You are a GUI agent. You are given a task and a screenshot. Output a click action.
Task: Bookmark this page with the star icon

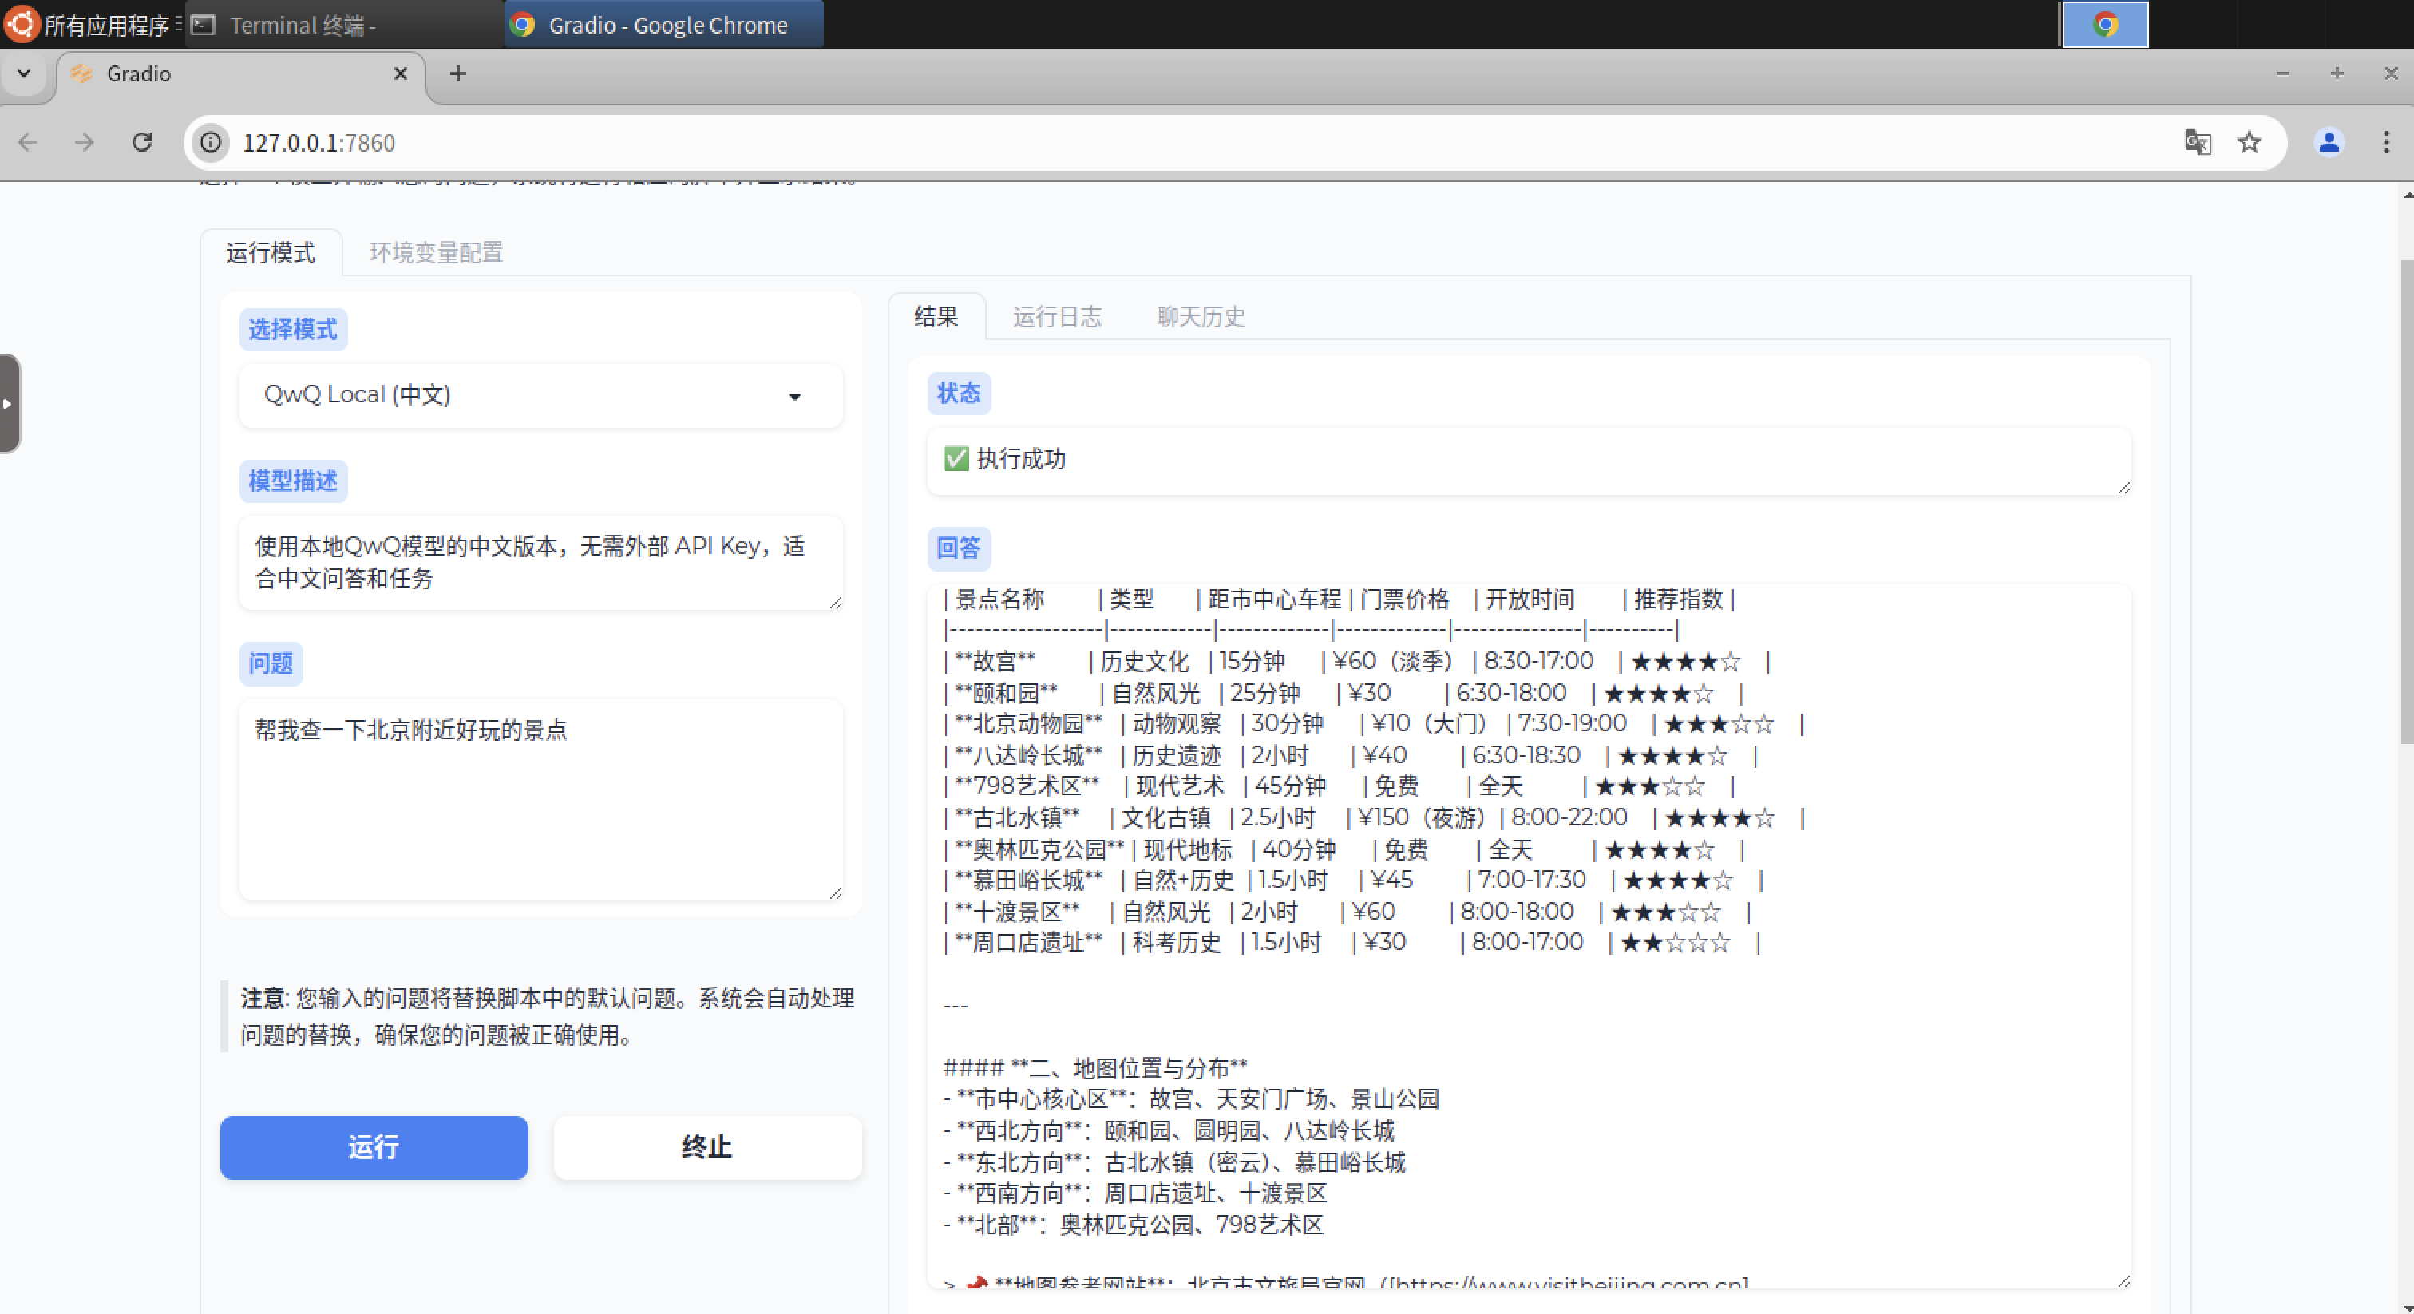point(2249,142)
